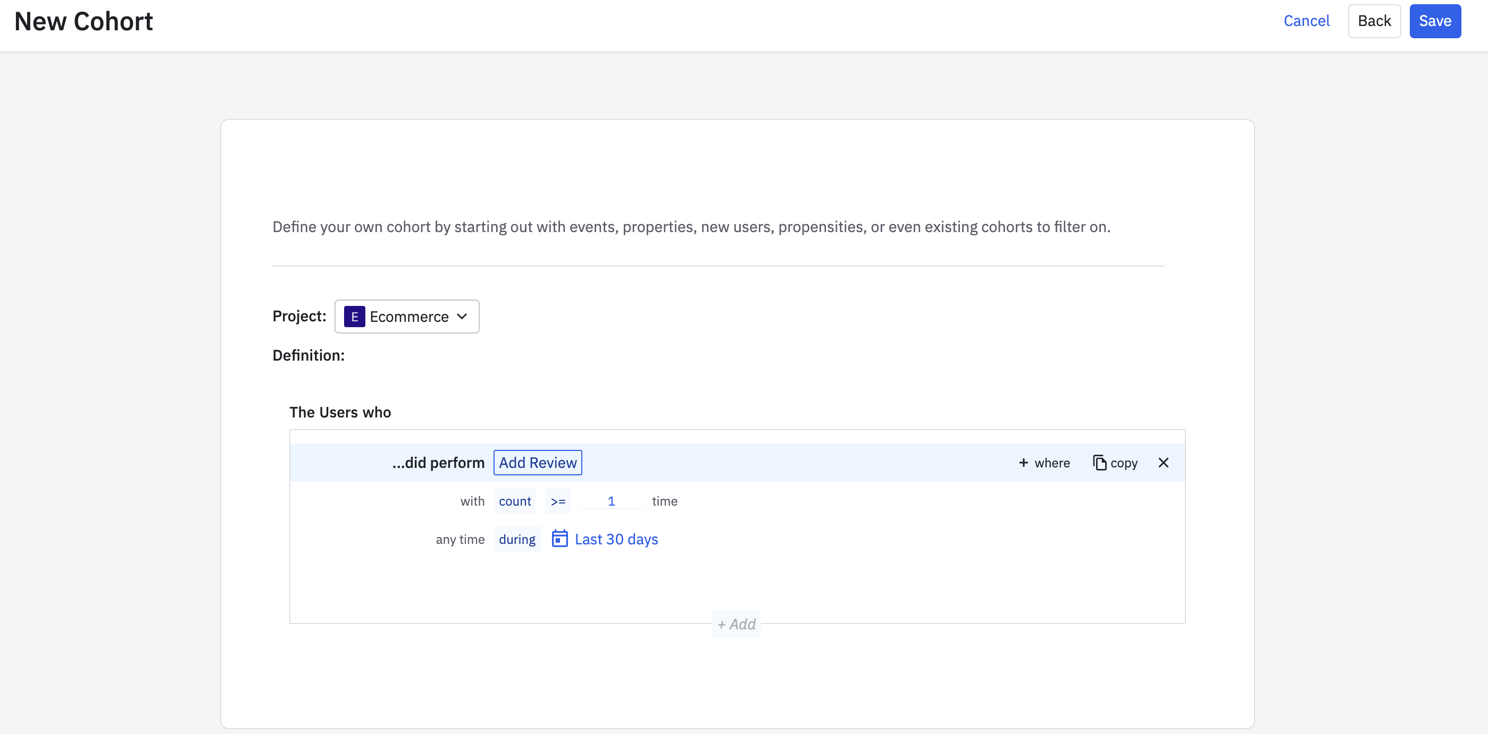Open the Add Review event selector
The width and height of the screenshot is (1488, 734).
point(537,463)
